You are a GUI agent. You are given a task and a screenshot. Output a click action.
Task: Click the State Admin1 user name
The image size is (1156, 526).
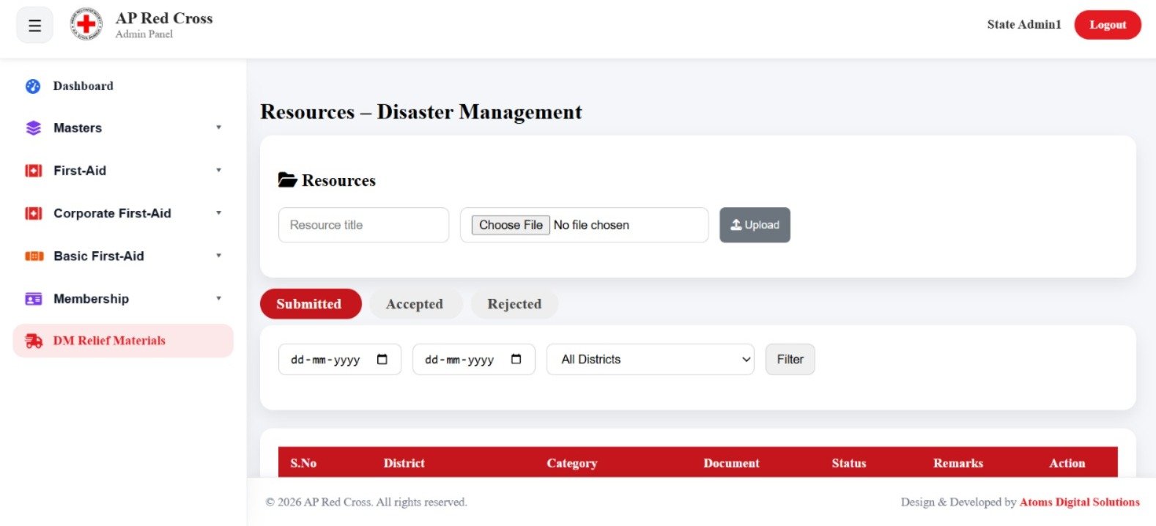point(1024,24)
